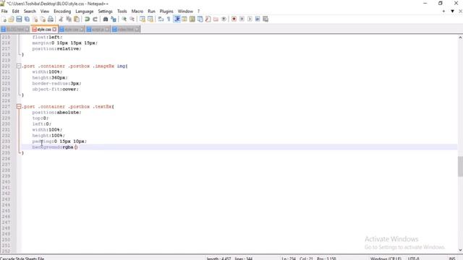This screenshot has width=463, height=260.
Task: Open Find using the binoculars icon
Action: 106,19
